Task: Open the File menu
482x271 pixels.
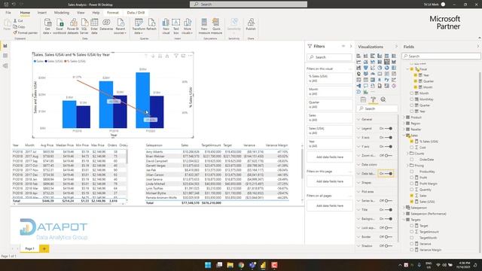Action: point(8,13)
